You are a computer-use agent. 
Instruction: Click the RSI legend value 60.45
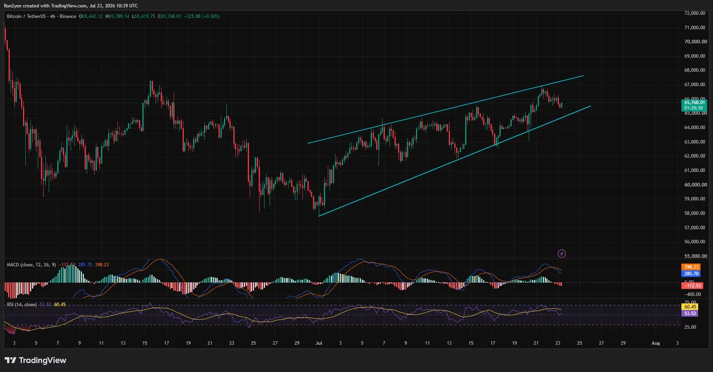pyautogui.click(x=60, y=305)
